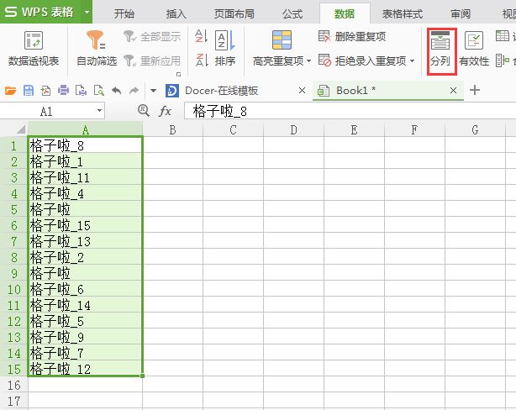Select row 16 header

[13, 385]
